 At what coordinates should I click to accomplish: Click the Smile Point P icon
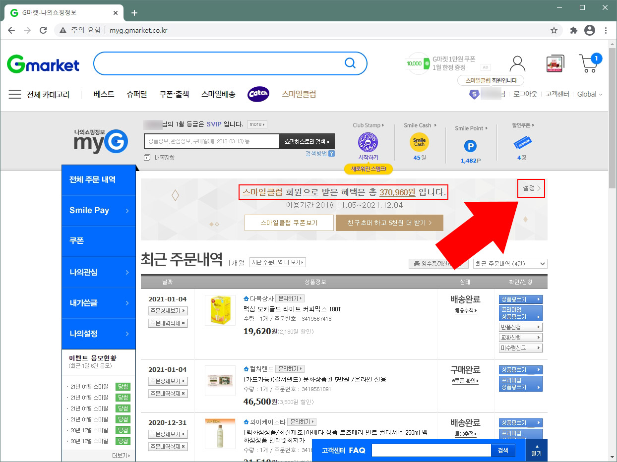click(x=470, y=146)
